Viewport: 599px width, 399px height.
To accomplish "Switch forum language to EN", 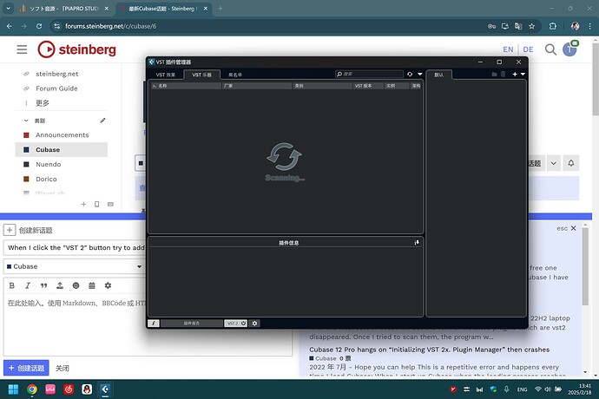I will click(x=508, y=49).
